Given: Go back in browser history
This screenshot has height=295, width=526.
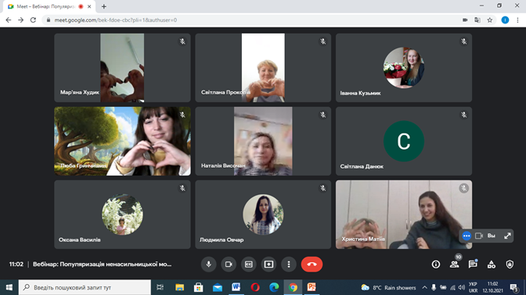Looking at the screenshot, I should tap(9, 20).
